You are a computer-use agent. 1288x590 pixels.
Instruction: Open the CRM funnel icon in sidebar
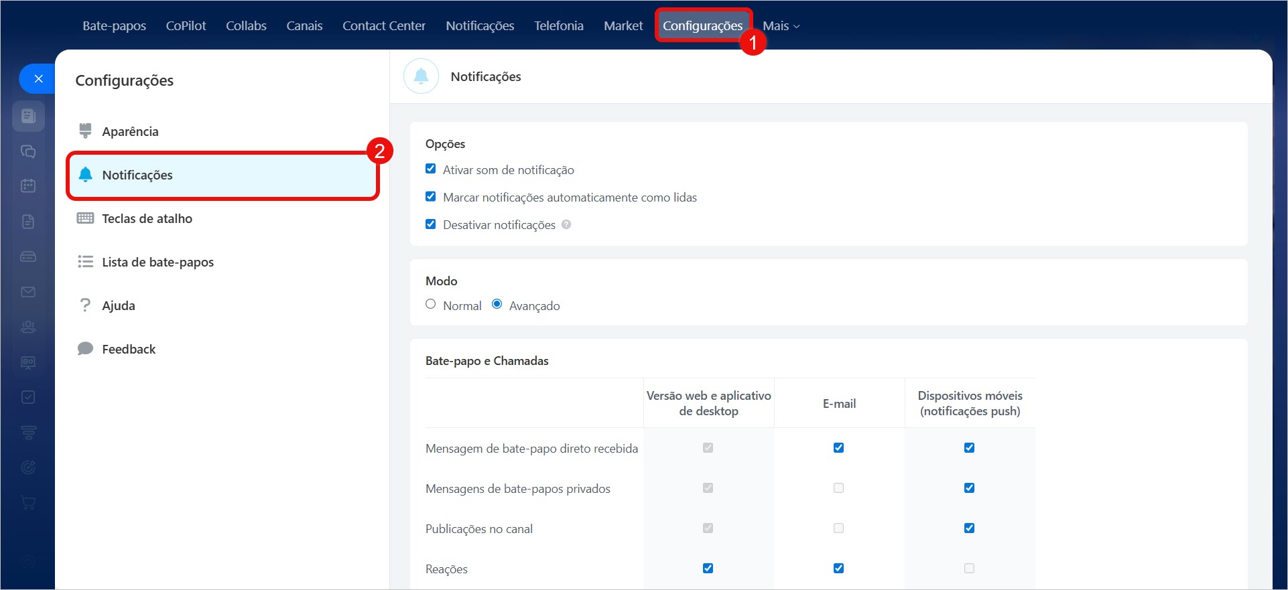click(x=28, y=433)
